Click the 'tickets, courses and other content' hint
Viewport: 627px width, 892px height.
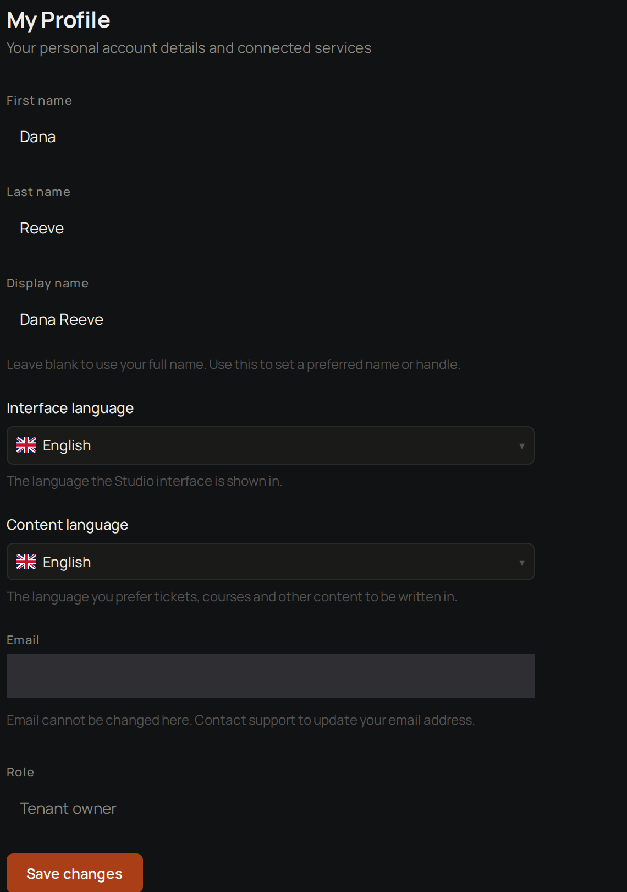tap(232, 597)
